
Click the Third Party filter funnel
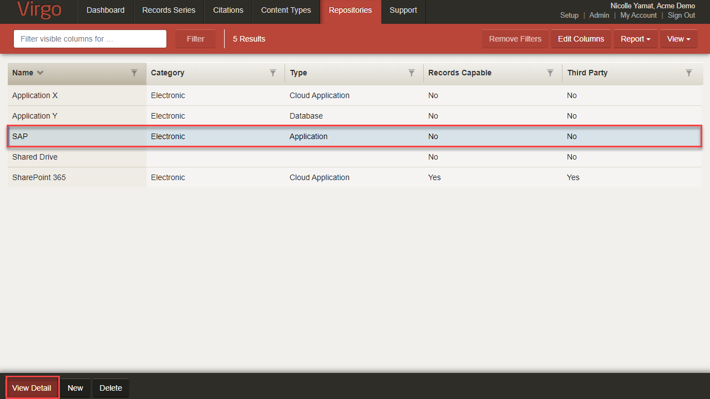(x=689, y=73)
